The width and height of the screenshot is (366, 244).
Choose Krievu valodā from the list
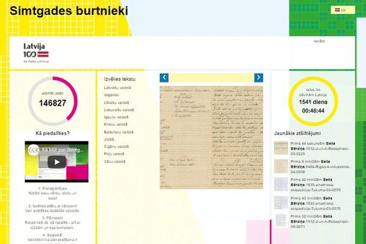[115, 124]
